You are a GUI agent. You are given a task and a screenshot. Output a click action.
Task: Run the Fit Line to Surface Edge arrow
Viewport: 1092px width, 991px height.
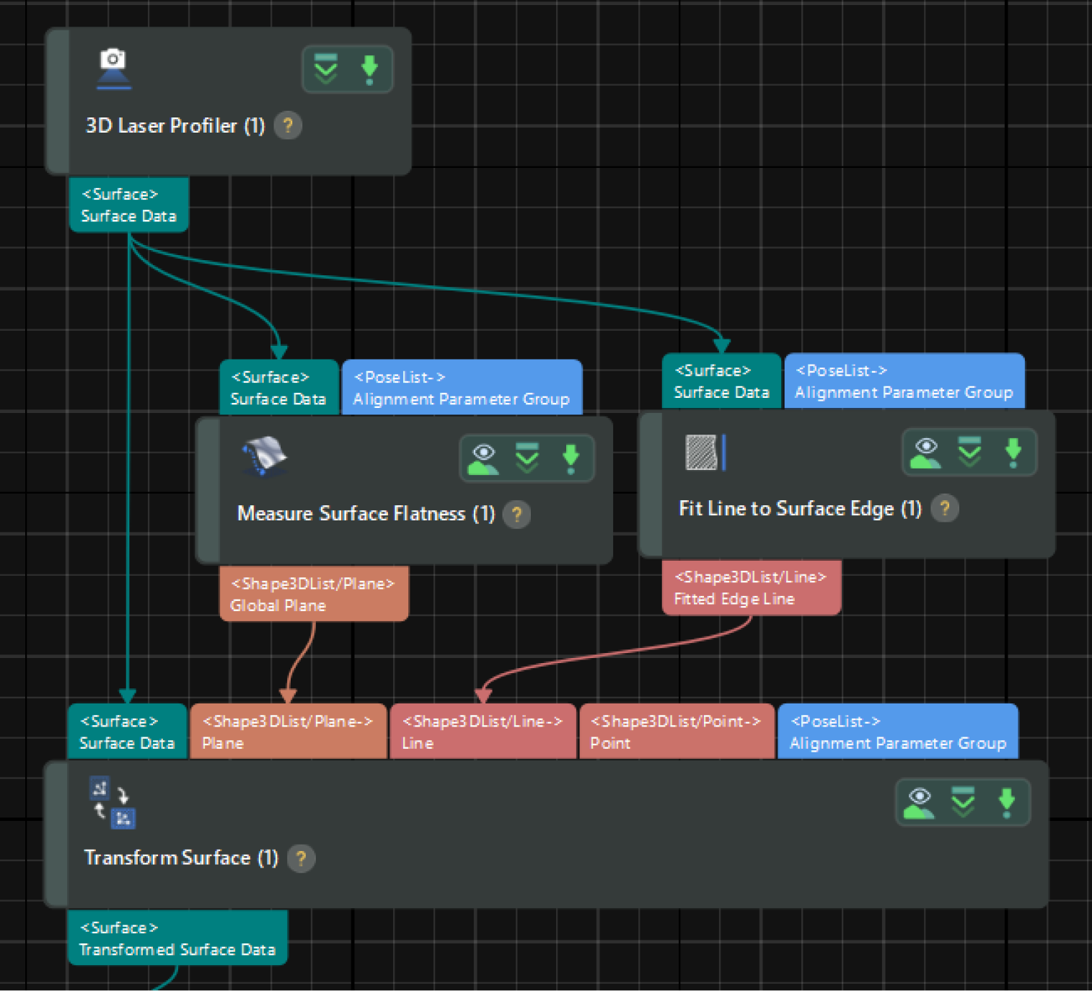point(1013,452)
